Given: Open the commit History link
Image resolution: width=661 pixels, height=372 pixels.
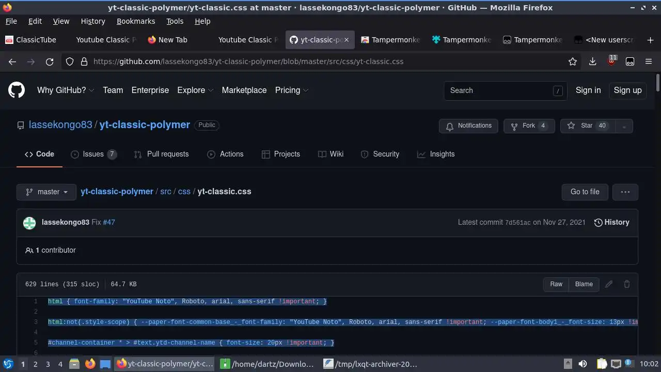Looking at the screenshot, I should pos(611,222).
